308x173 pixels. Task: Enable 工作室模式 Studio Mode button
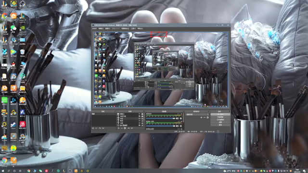(x=220, y=120)
